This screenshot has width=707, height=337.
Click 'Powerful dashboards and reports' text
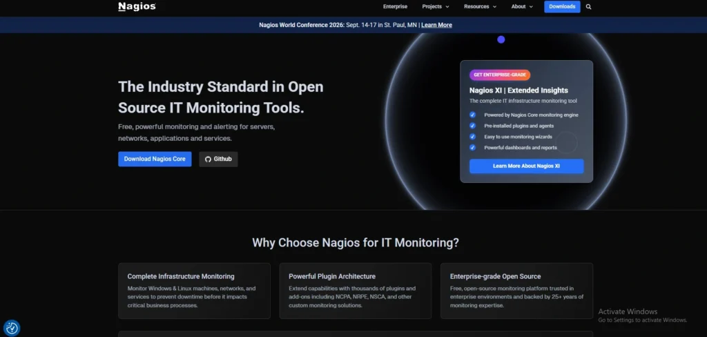click(x=521, y=148)
